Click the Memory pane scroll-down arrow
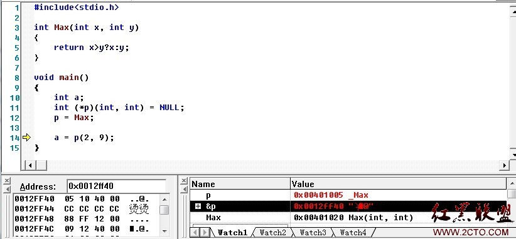The width and height of the screenshot is (516, 239). [164, 231]
